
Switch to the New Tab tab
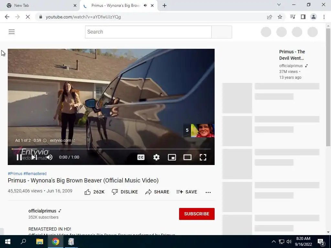coord(40,5)
